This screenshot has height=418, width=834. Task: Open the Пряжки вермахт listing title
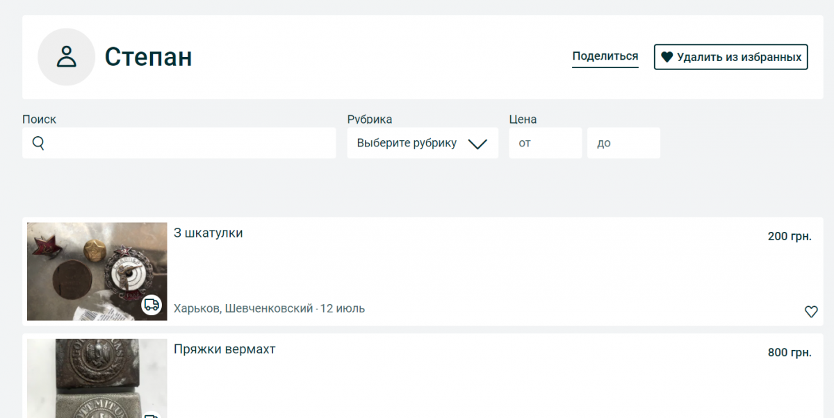[224, 349]
